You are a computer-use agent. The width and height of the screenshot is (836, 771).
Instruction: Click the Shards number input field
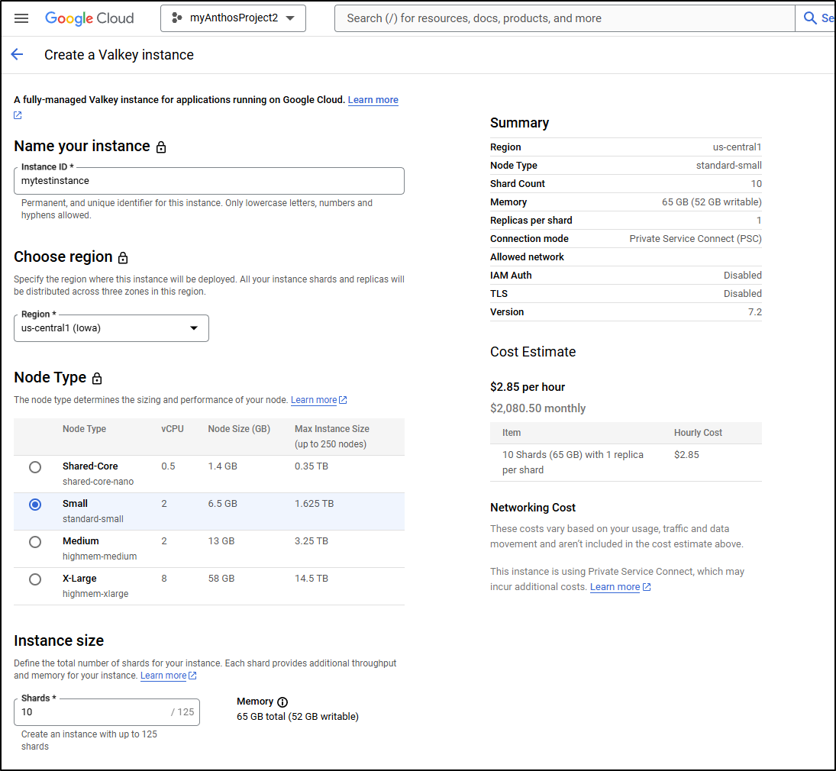click(107, 711)
